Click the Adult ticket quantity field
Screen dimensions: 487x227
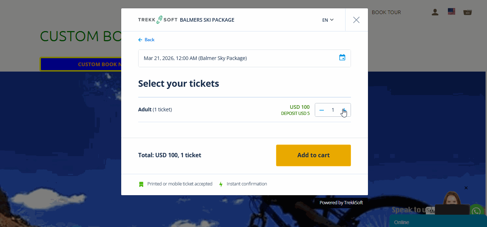click(x=333, y=110)
